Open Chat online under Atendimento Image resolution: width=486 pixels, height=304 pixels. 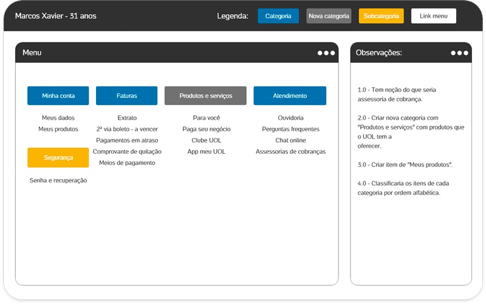290,140
